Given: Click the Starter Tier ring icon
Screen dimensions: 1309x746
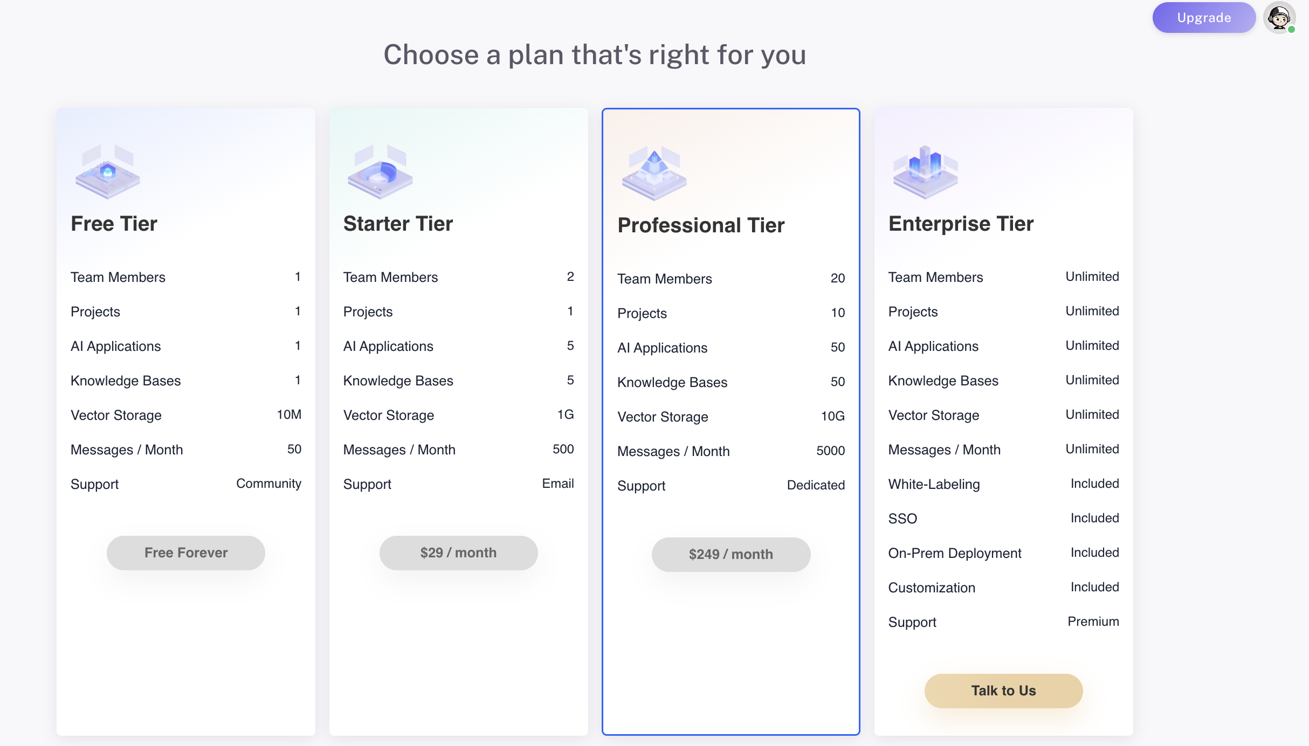Looking at the screenshot, I should tap(380, 172).
